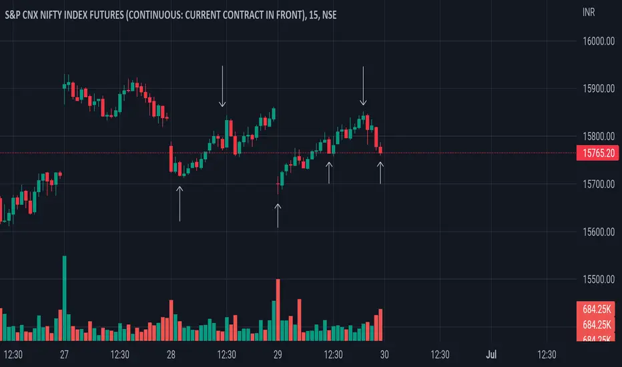The width and height of the screenshot is (622, 367).
Task: Click the first green candle on the 27th
Action: (65, 86)
